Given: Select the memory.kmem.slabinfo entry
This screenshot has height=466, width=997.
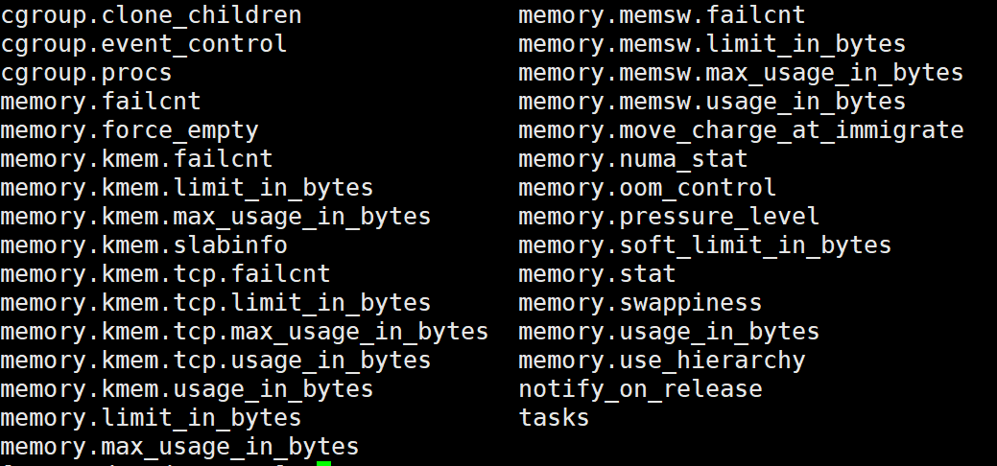Looking at the screenshot, I should coord(144,245).
